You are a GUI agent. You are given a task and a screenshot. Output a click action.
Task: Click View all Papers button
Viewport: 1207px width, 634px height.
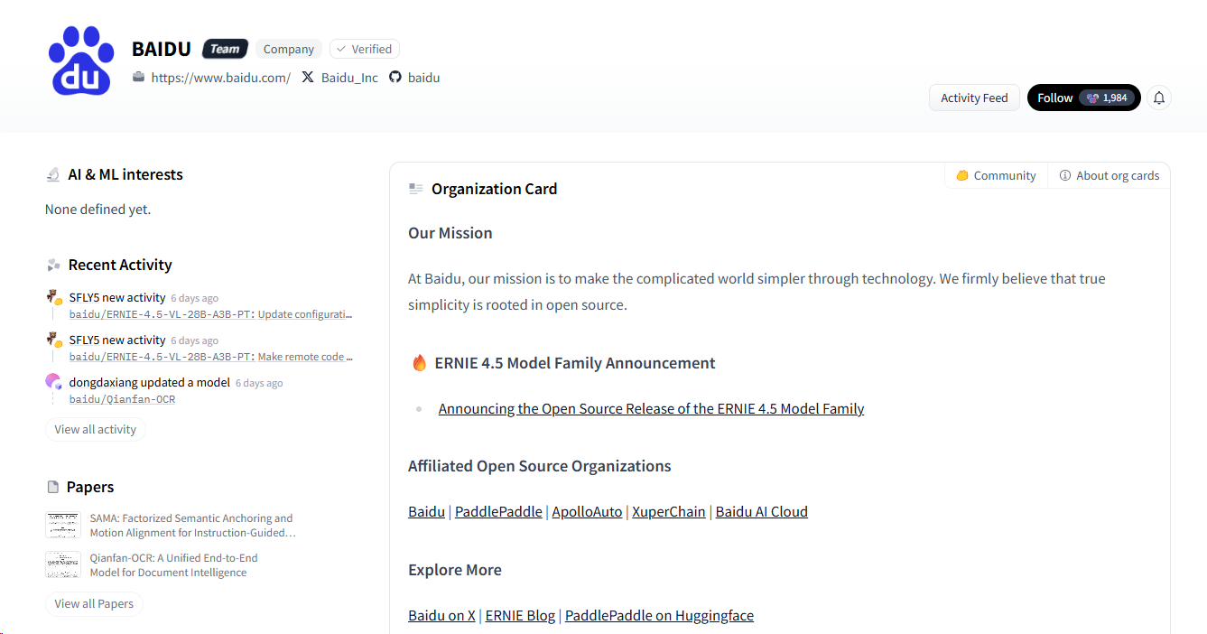tap(94, 603)
